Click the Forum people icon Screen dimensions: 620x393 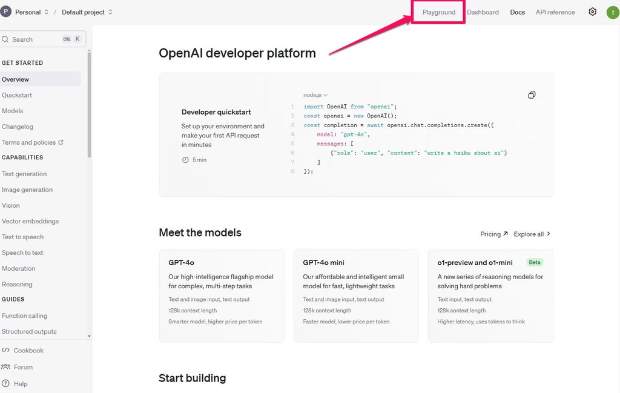coord(5,366)
